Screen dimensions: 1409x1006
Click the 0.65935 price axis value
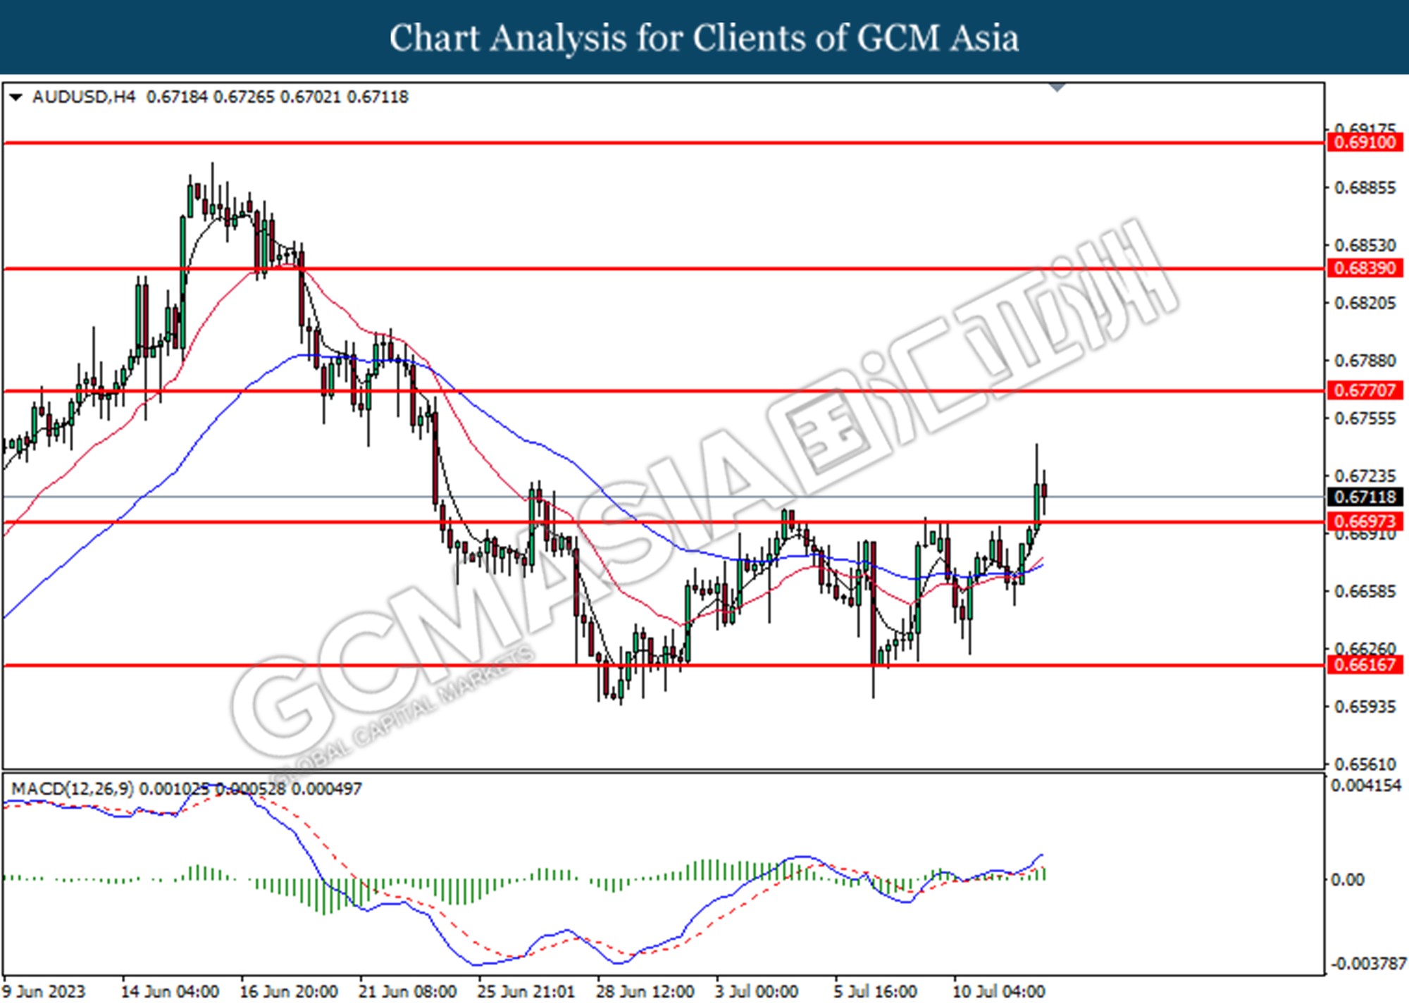pos(1365,707)
